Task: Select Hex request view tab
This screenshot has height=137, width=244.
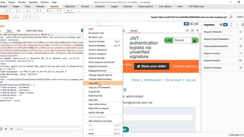Action: tap(19, 31)
